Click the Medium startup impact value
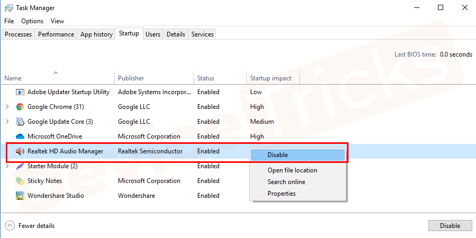The image size is (476, 238). [262, 122]
